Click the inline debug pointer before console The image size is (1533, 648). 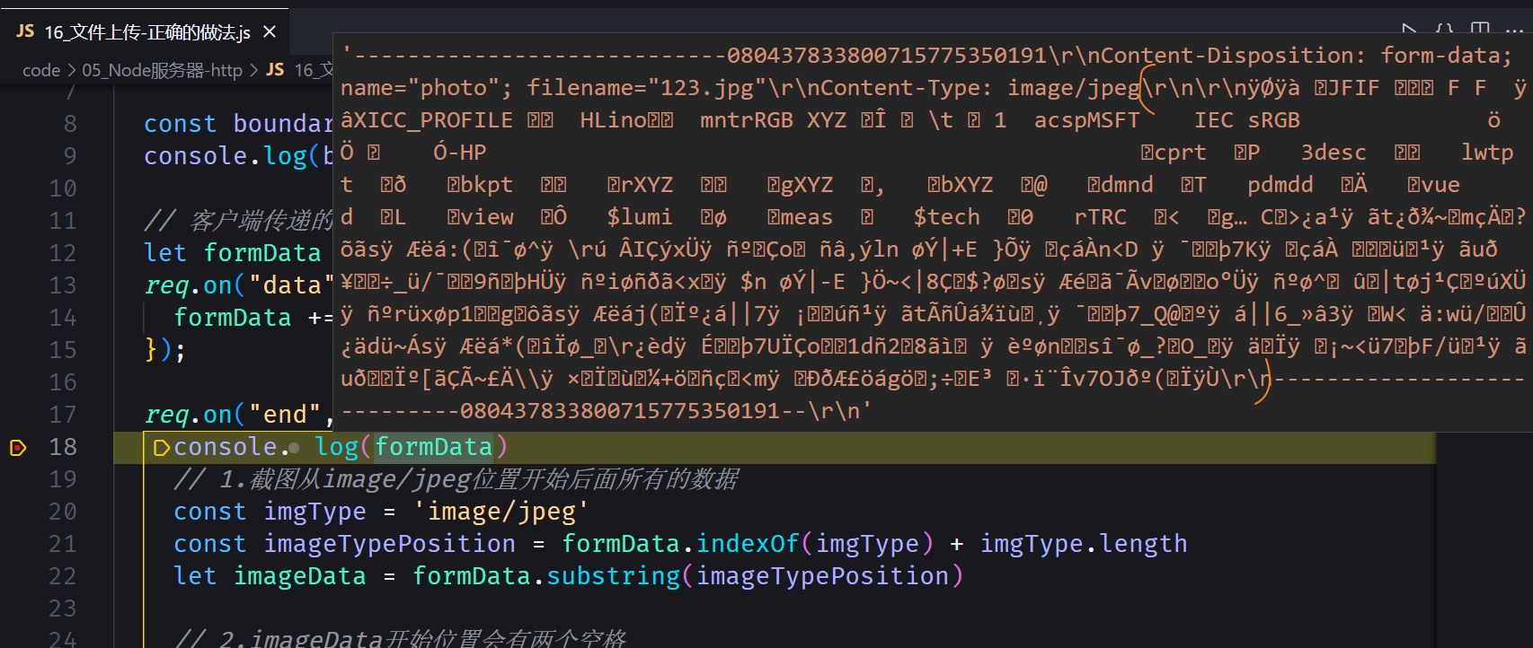click(x=162, y=447)
